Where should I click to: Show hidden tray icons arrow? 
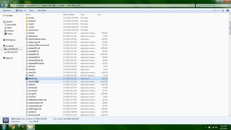206,127
